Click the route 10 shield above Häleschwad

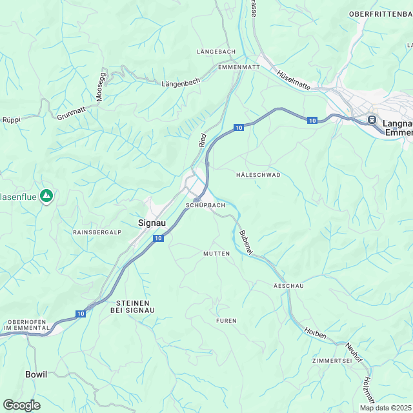tap(239, 128)
